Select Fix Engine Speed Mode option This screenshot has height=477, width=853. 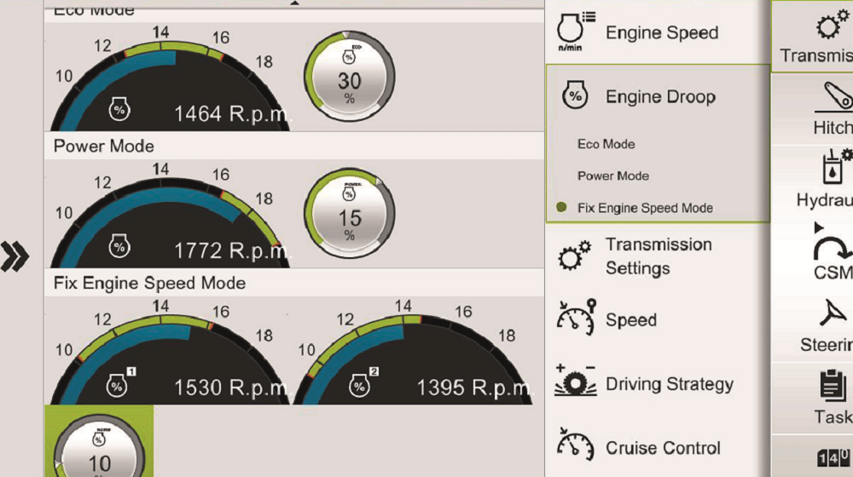(644, 208)
